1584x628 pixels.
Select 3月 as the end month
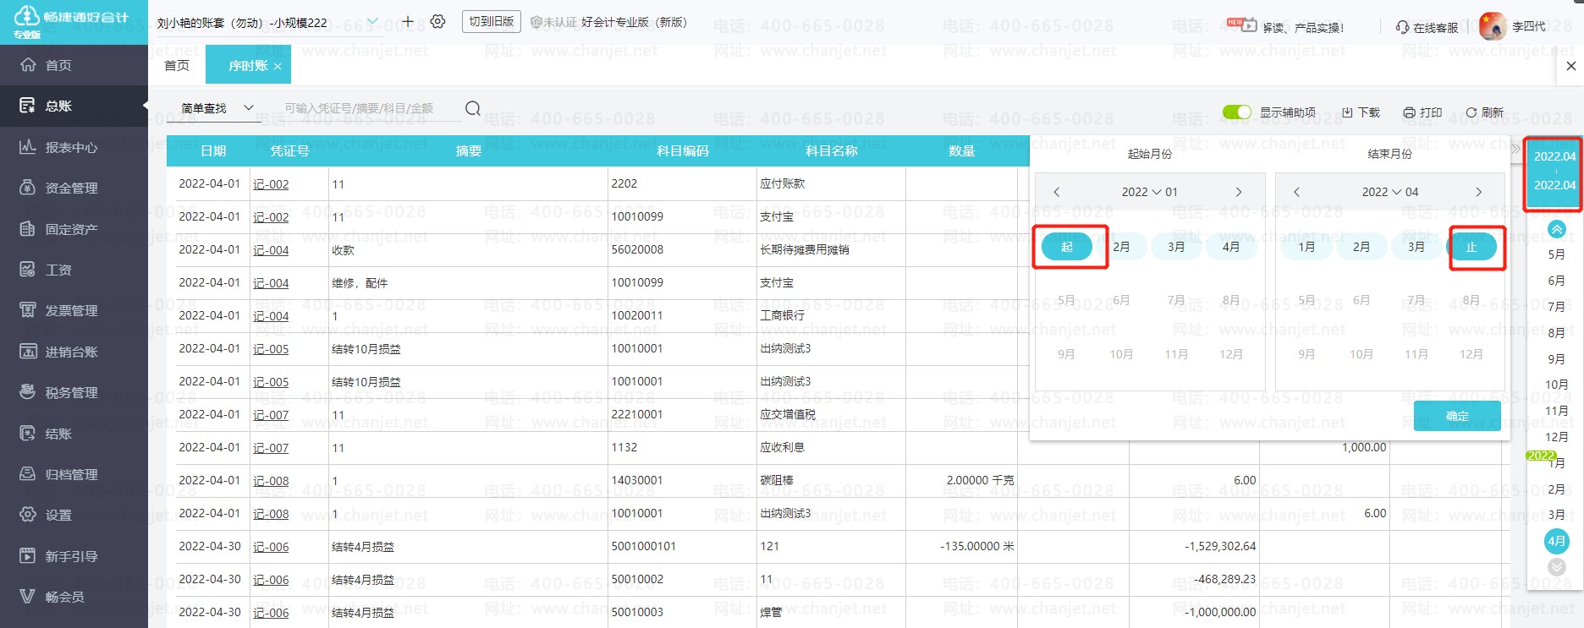pyautogui.click(x=1416, y=247)
